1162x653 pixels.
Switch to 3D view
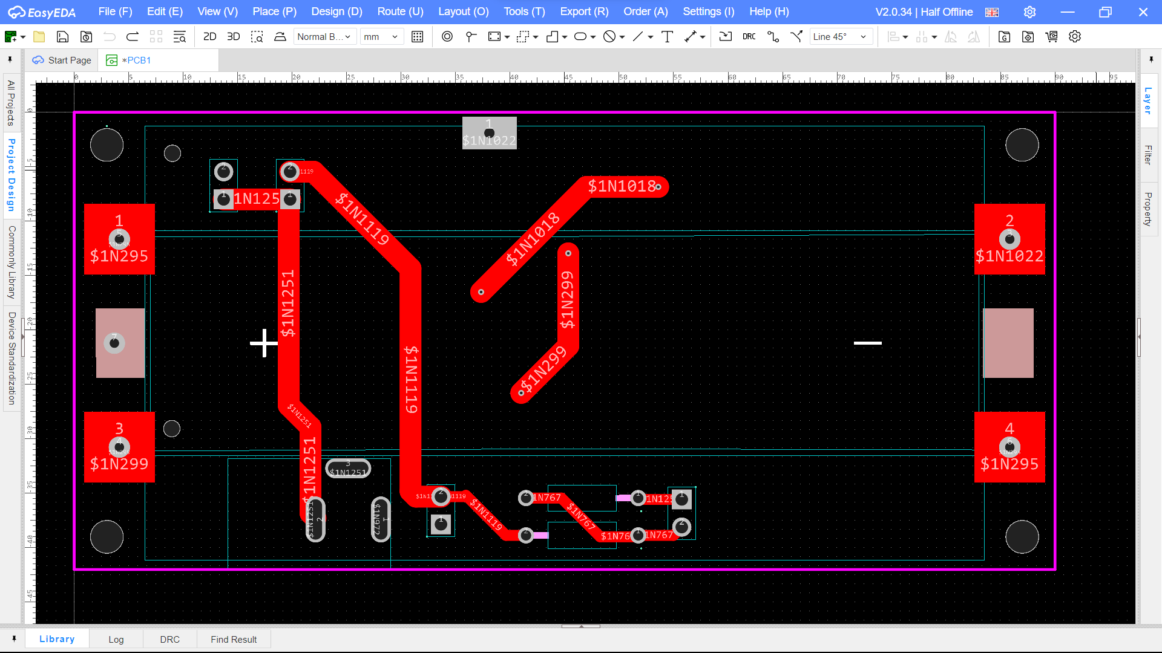(x=233, y=37)
